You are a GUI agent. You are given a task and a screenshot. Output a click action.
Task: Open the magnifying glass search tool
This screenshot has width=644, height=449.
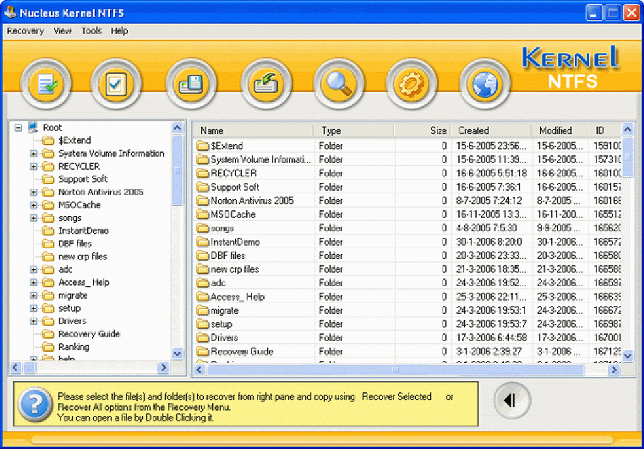pos(338,85)
